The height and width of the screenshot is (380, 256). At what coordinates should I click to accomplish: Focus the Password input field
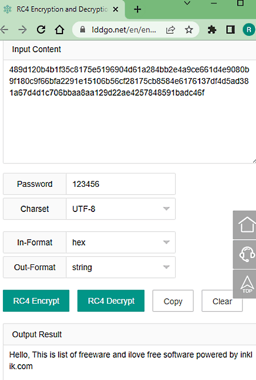click(x=121, y=184)
